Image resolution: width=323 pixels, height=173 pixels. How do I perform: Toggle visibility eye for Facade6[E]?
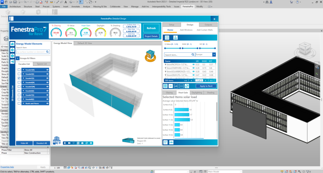click(47, 91)
